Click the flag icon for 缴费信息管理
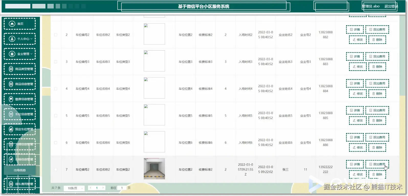 [x=11, y=99]
